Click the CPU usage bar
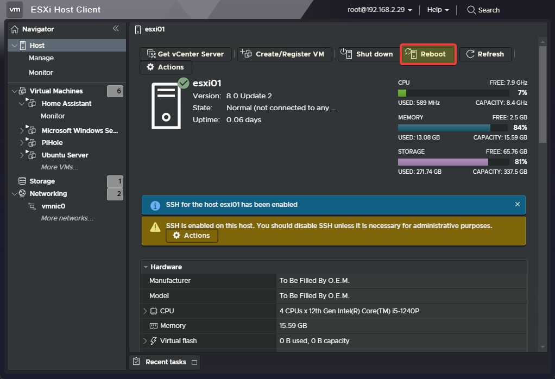Image resolution: width=555 pixels, height=379 pixels. tap(453, 93)
